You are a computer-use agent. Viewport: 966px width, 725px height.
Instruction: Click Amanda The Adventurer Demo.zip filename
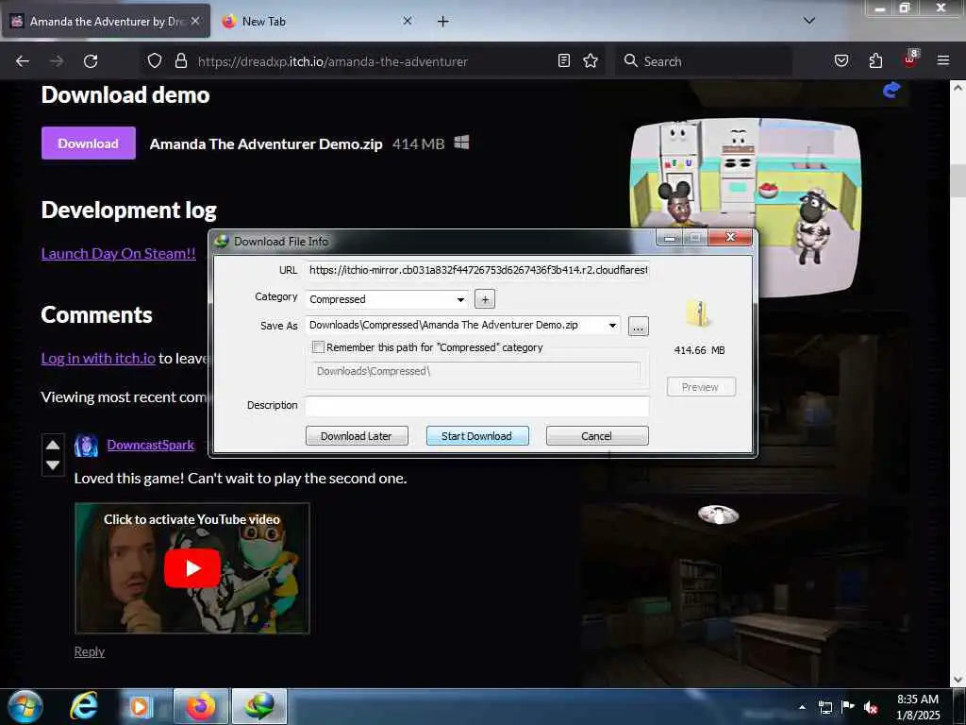pos(265,144)
